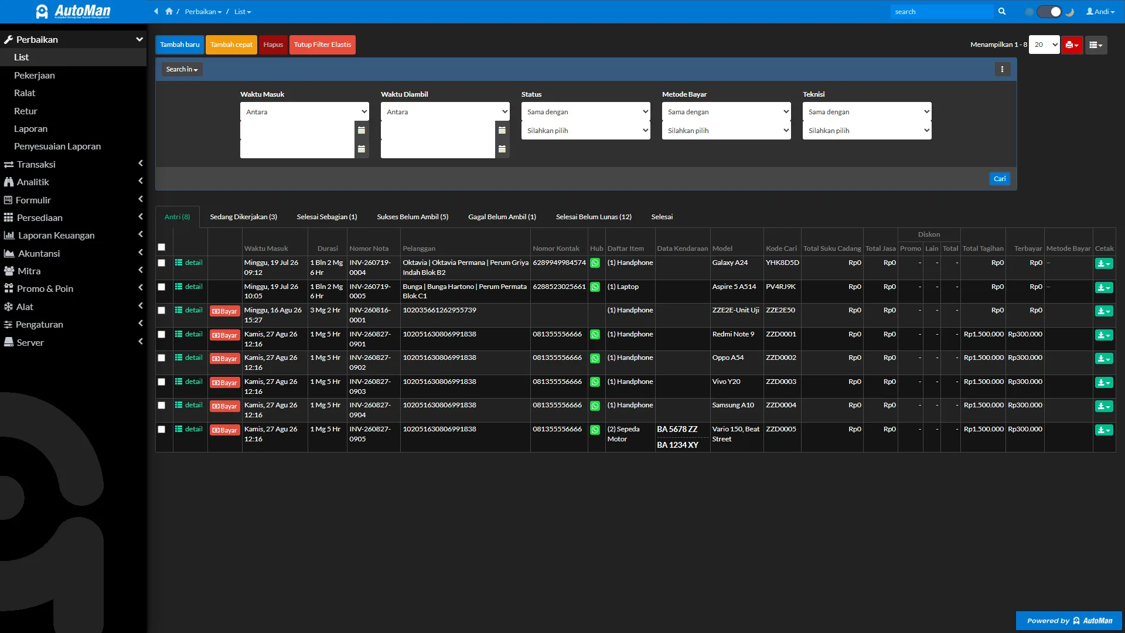The height and width of the screenshot is (633, 1125).
Task: Check the select-all rows checkbox
Action: pos(162,247)
